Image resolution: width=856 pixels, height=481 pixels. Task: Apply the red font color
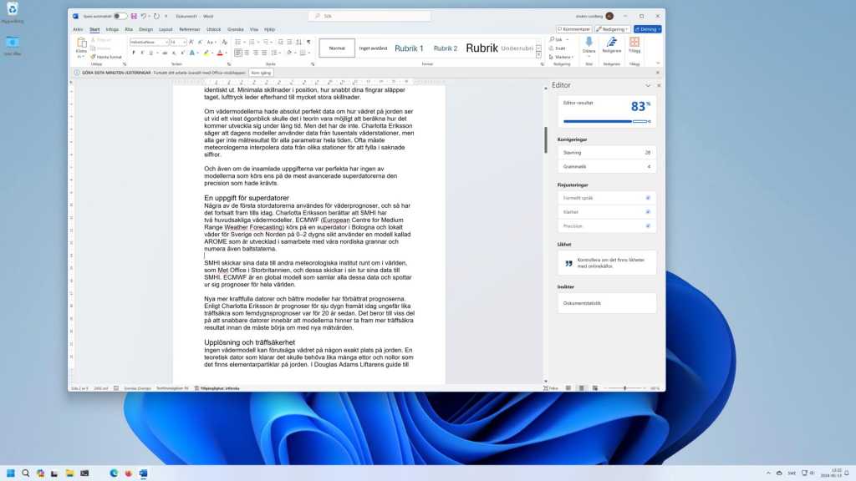click(220, 53)
